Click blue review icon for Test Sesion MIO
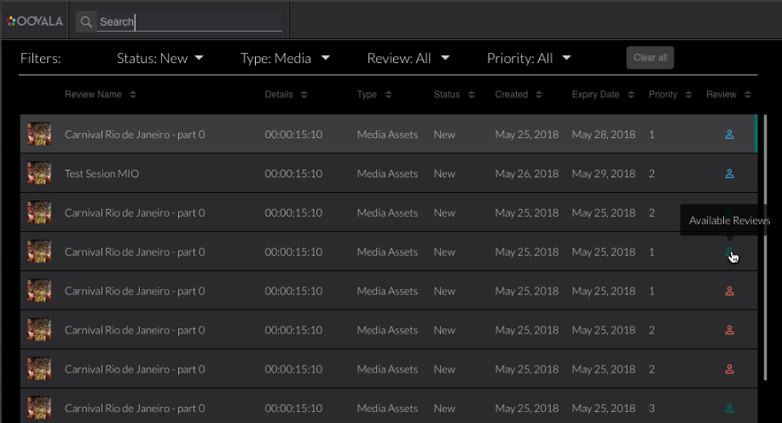The width and height of the screenshot is (782, 423). tap(729, 174)
